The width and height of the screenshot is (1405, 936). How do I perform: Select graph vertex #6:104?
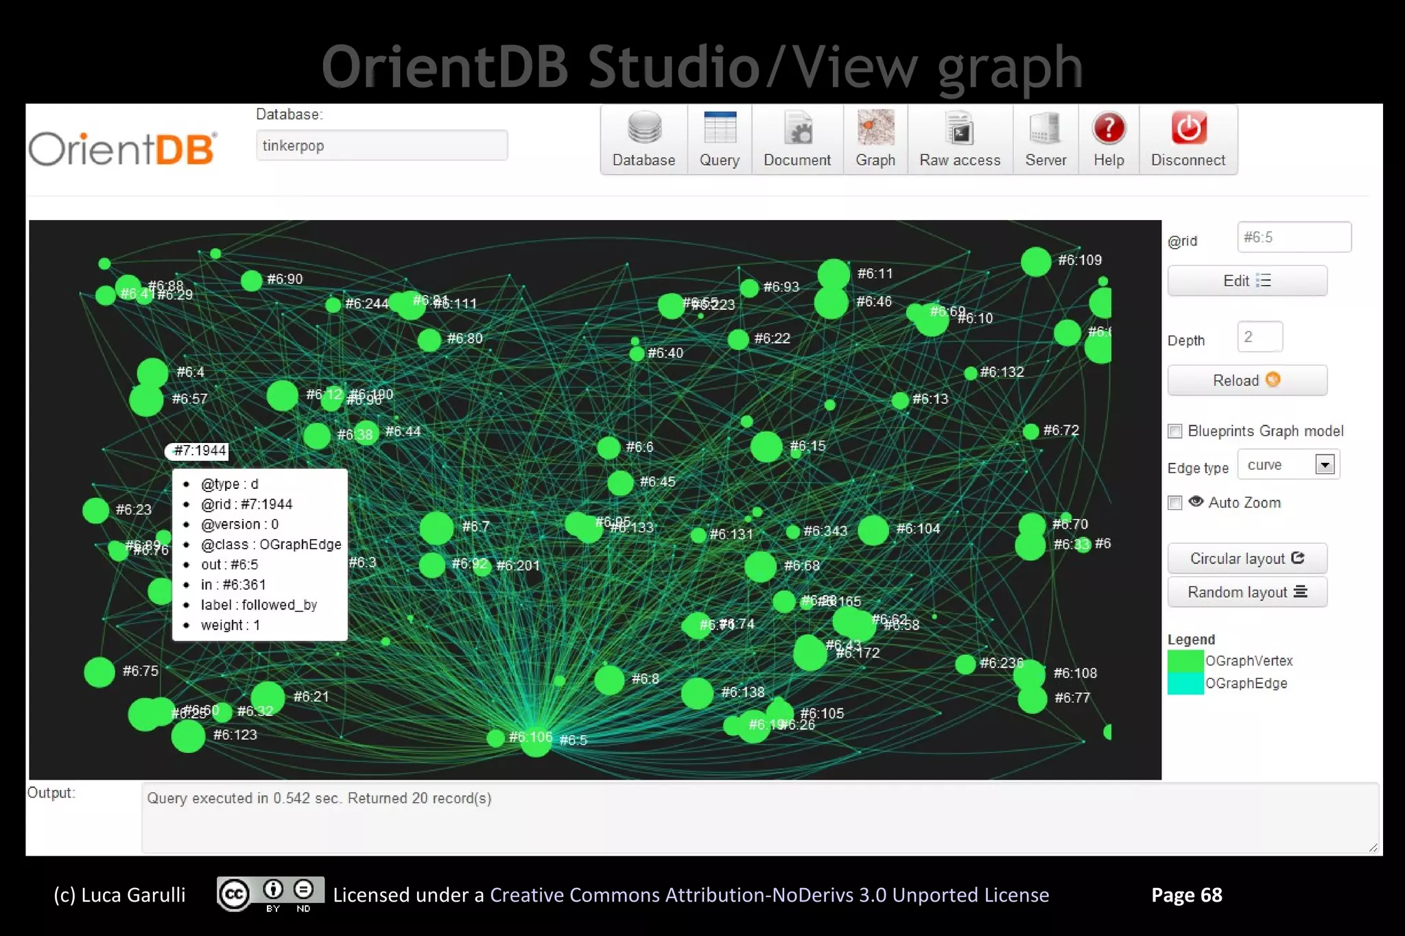click(873, 530)
